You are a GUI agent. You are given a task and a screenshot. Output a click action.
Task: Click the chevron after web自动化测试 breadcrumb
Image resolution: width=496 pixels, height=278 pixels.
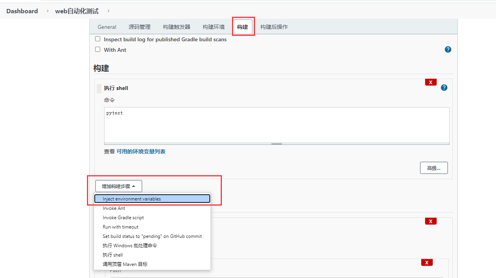pyautogui.click(x=108, y=11)
